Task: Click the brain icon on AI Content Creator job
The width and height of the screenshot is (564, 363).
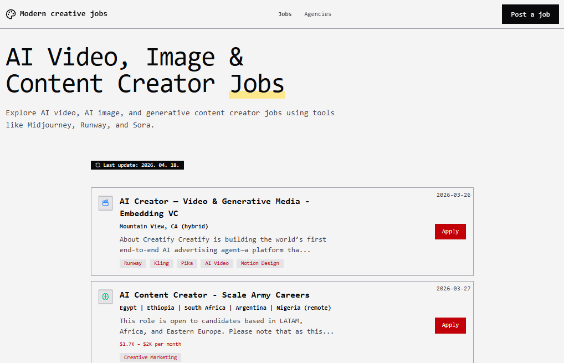Action: click(x=105, y=297)
